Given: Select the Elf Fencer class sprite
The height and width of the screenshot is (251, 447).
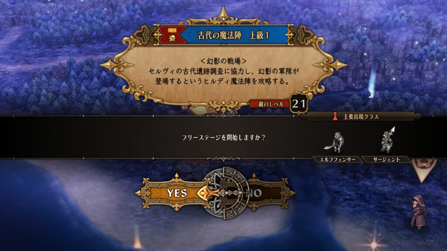Looking at the screenshot, I should tap(335, 142).
